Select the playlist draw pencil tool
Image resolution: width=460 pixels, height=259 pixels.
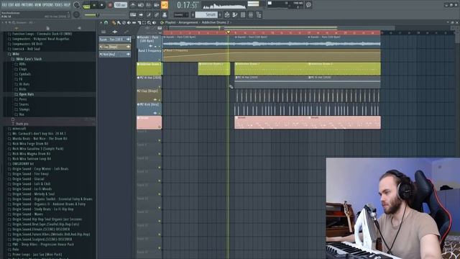tap(114, 22)
